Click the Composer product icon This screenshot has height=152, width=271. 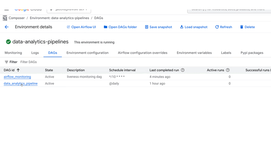pos(5,18)
